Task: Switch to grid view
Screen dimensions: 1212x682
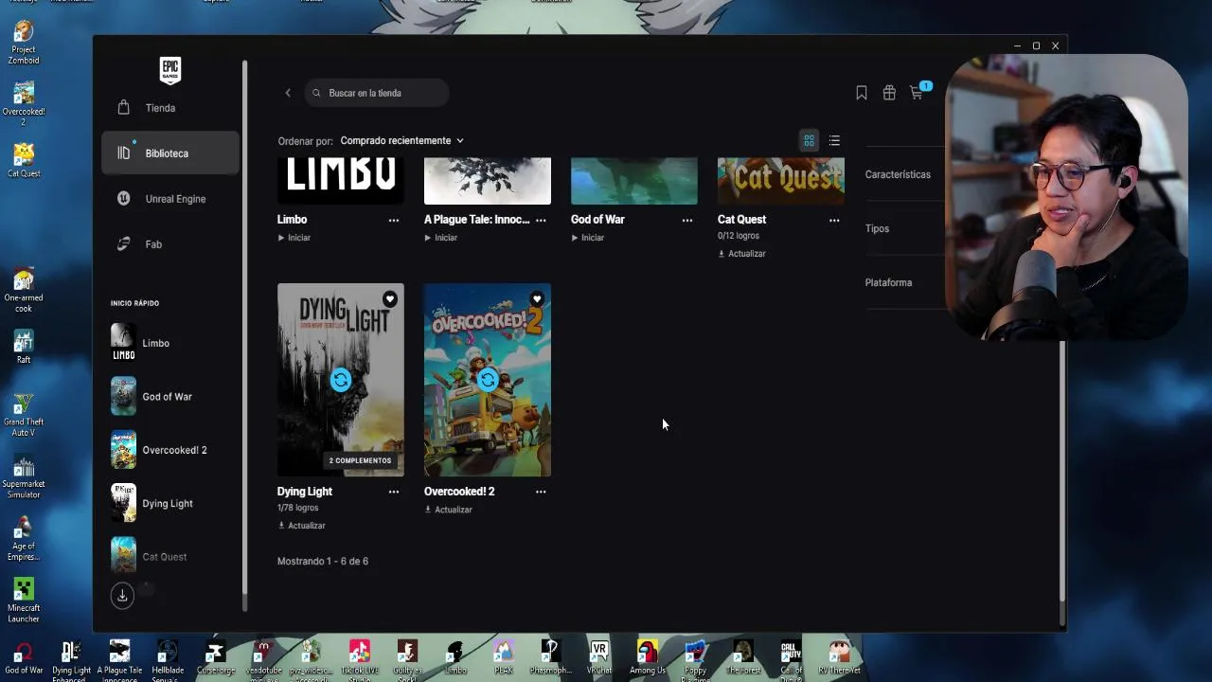Action: tap(809, 140)
